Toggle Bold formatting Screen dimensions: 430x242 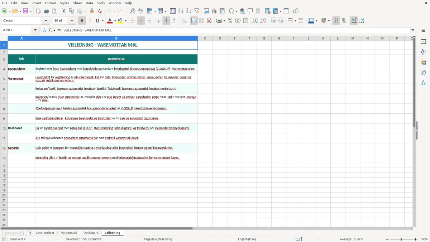[82, 21]
